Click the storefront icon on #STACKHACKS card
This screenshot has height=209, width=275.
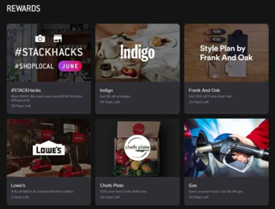pos(58,38)
